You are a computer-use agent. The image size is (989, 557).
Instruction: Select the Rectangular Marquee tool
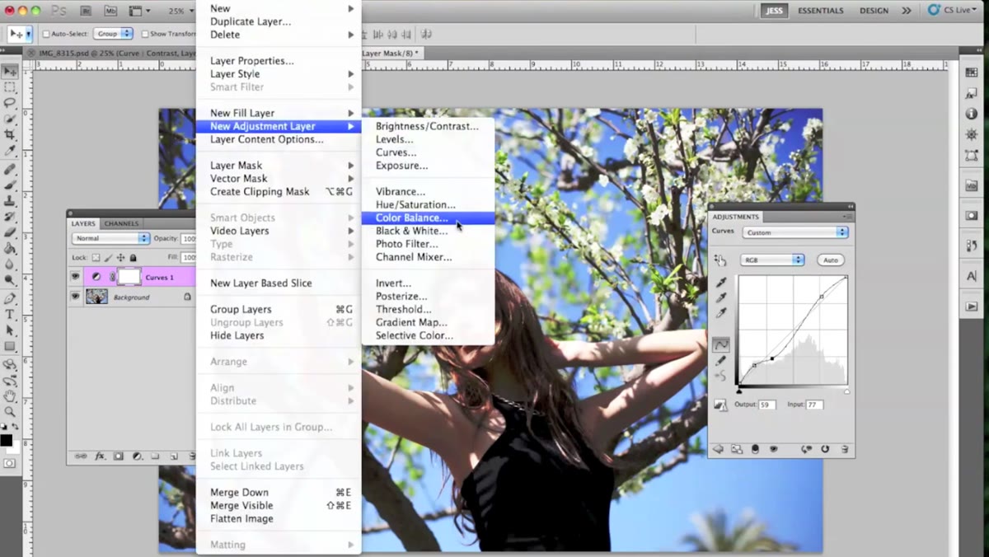coord(10,87)
